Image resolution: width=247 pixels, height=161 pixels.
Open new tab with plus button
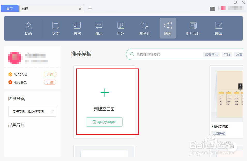pos(90,9)
